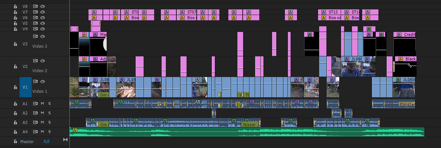The height and width of the screenshot is (148, 441).
Task: Toggle sync lock on Video 1 track
Action: (35, 82)
